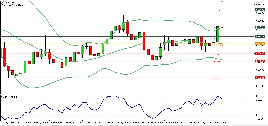Click the red 0.68541 price tag
The height and width of the screenshot is (126, 268).
(260, 78)
